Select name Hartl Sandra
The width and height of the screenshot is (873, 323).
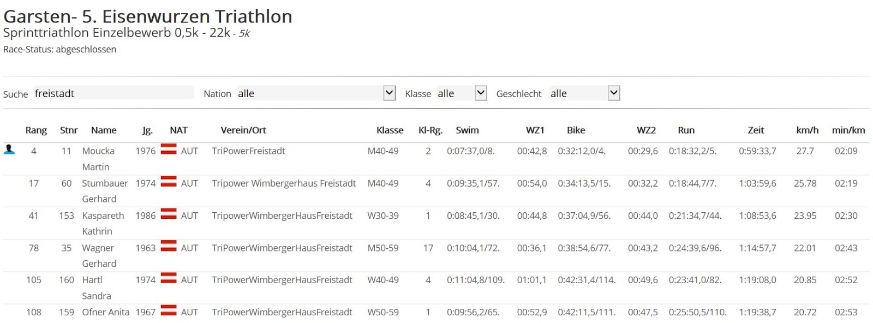(97, 288)
